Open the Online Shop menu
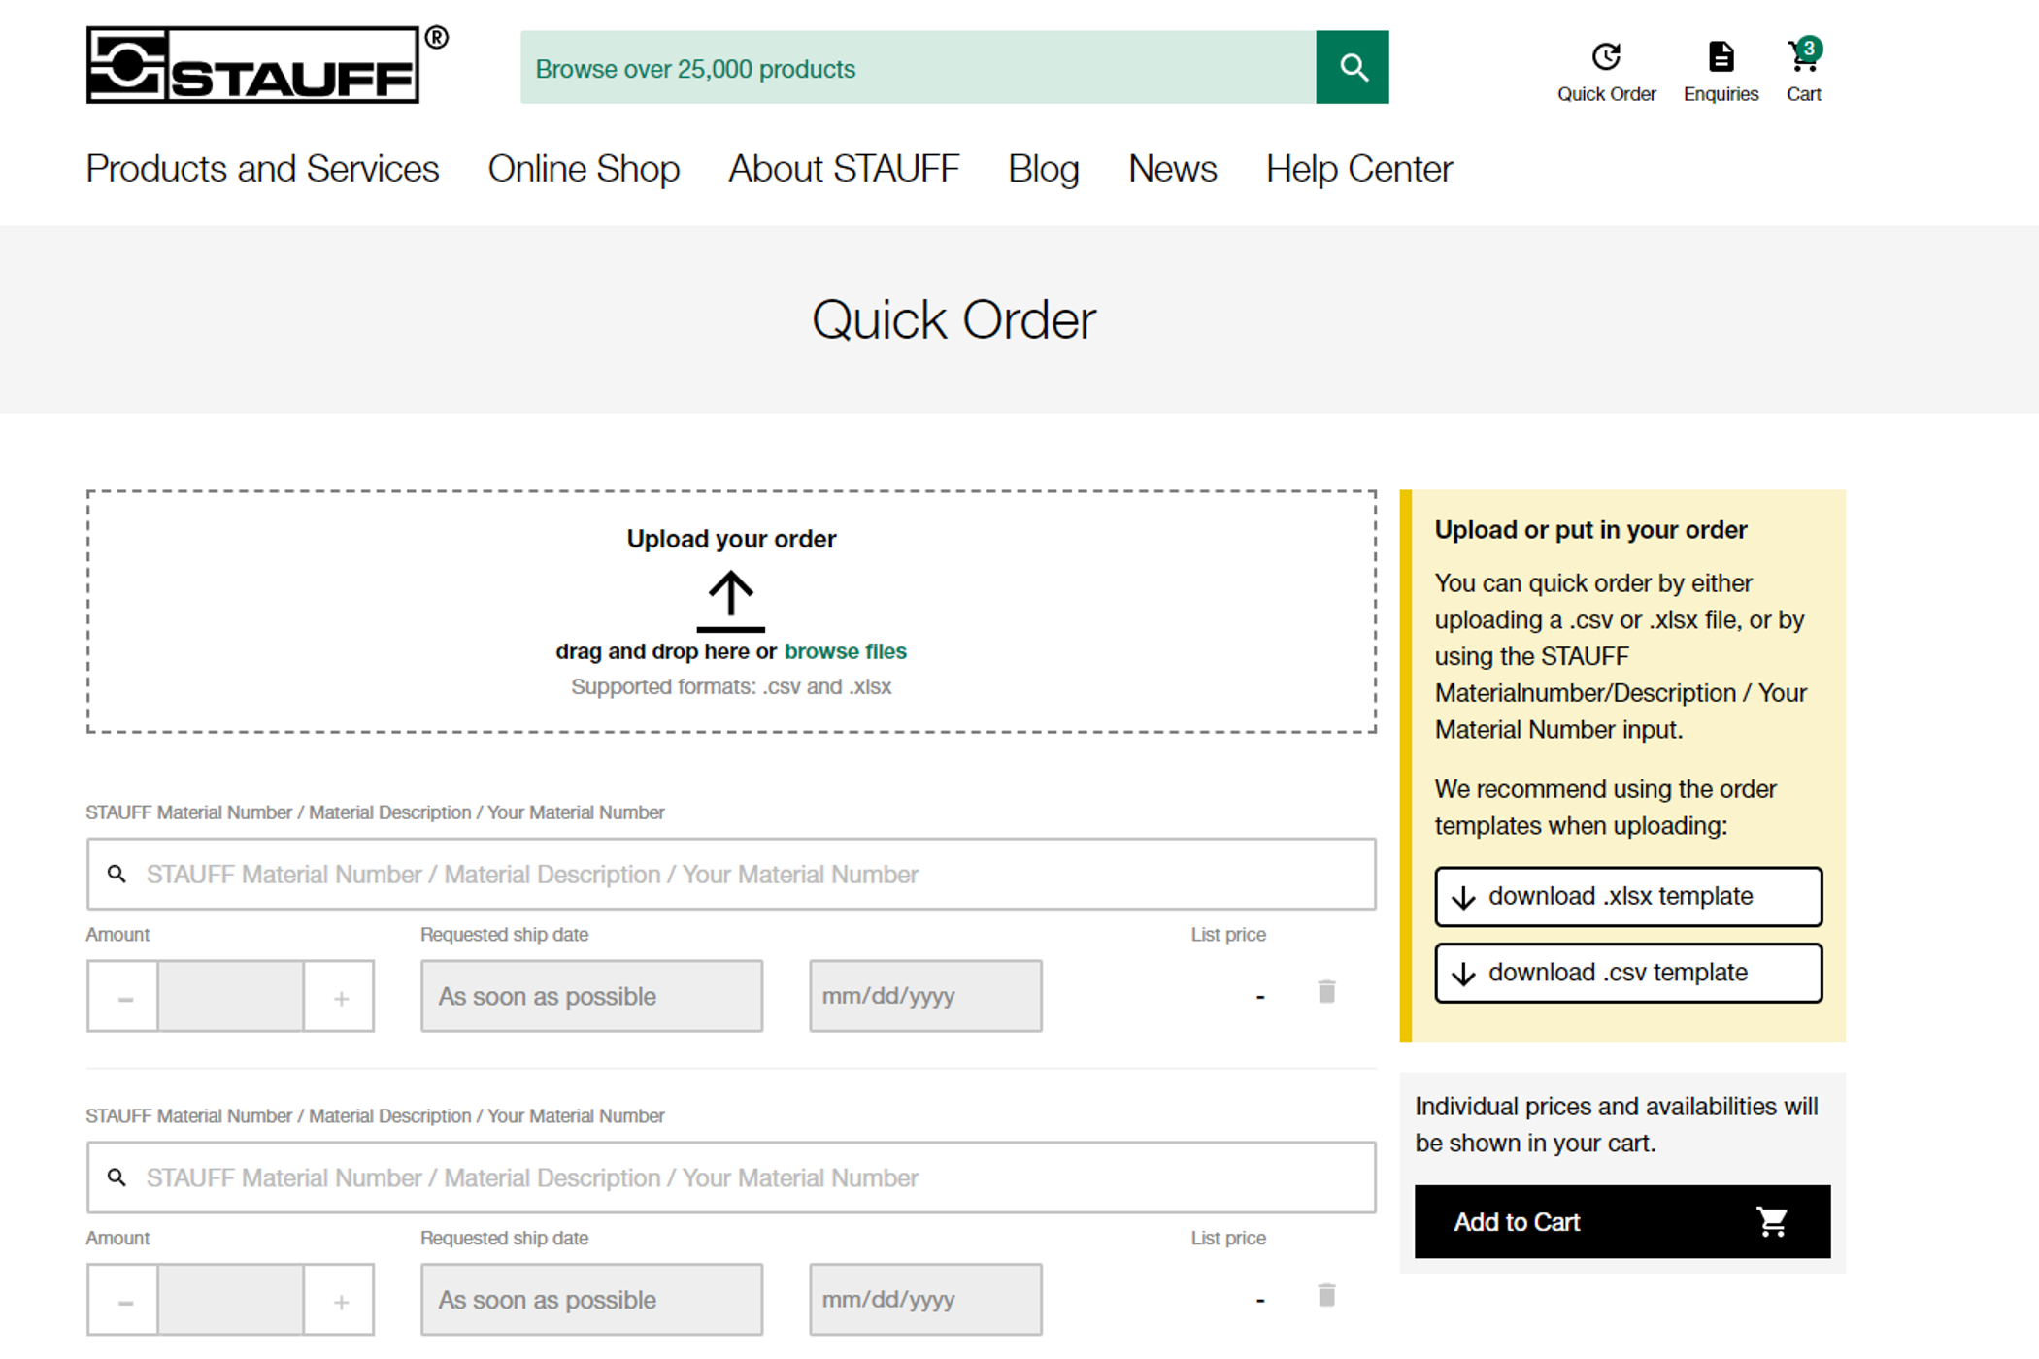2039x1359 pixels. (x=584, y=169)
